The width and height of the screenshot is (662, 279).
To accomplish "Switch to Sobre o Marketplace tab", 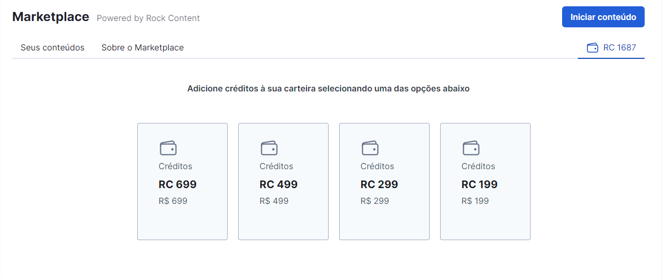I will click(142, 48).
